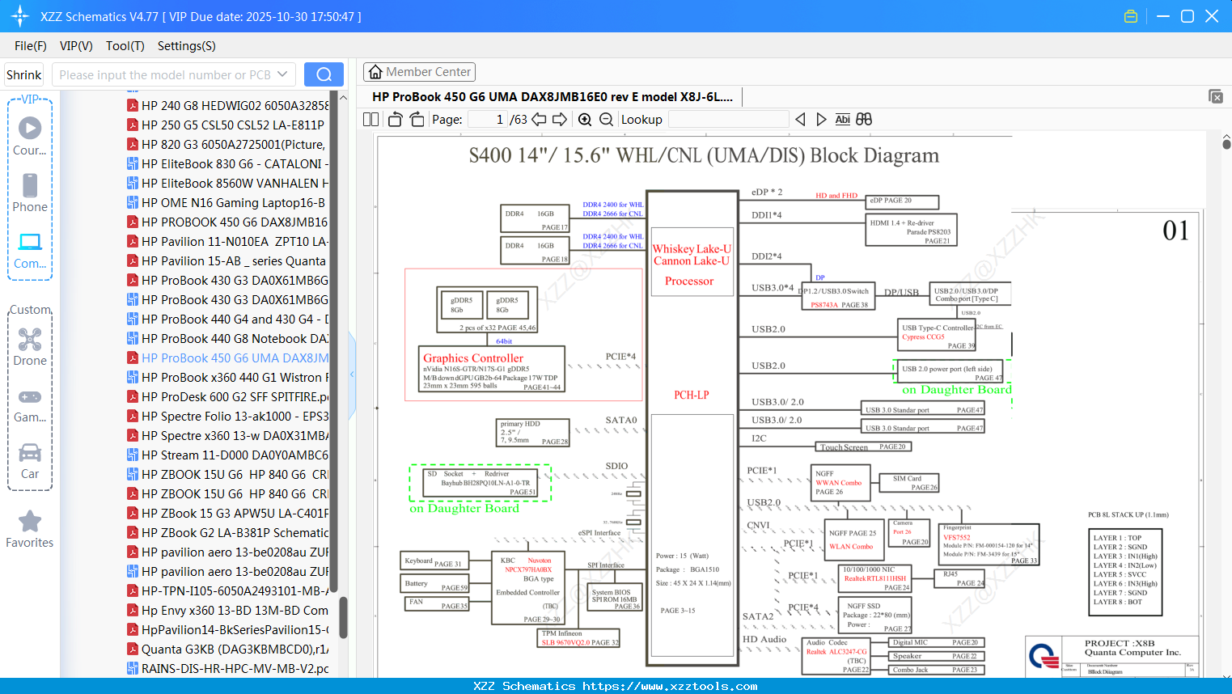Expand the model number dropdown arrow

click(x=282, y=74)
